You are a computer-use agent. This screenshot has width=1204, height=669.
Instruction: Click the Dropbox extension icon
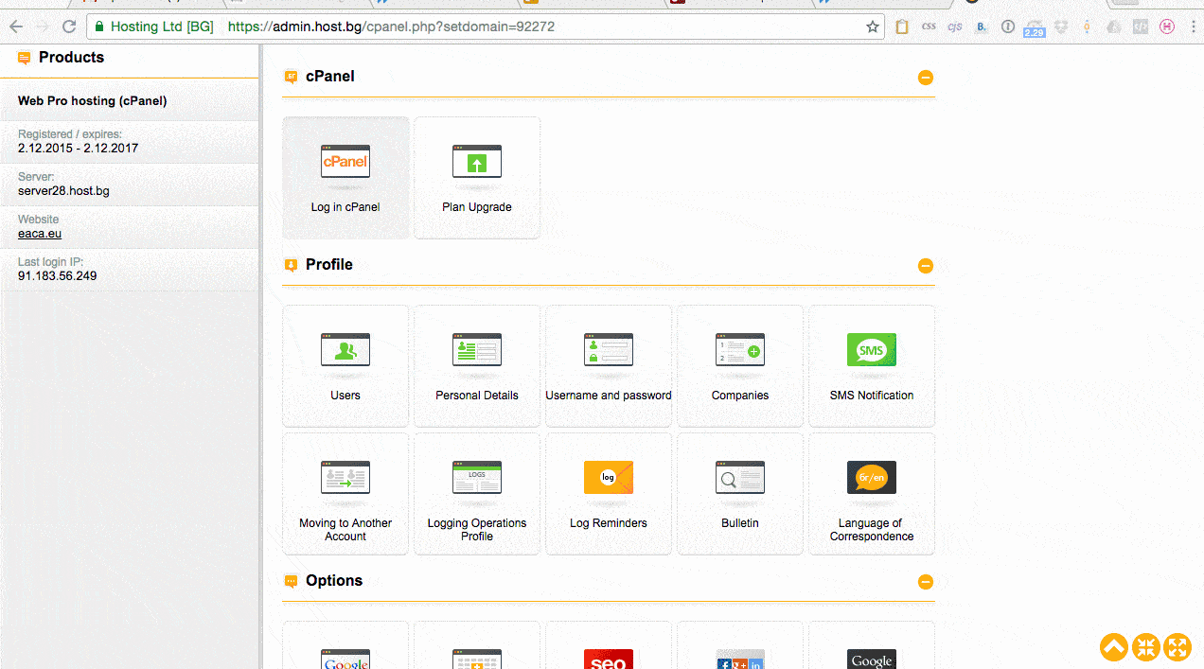tap(1061, 26)
